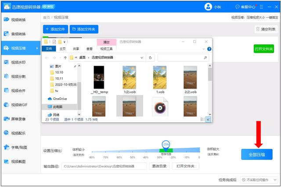The width and height of the screenshot is (281, 187).
Task: Expand Explorer ribbon chevron
Action: (204, 49)
